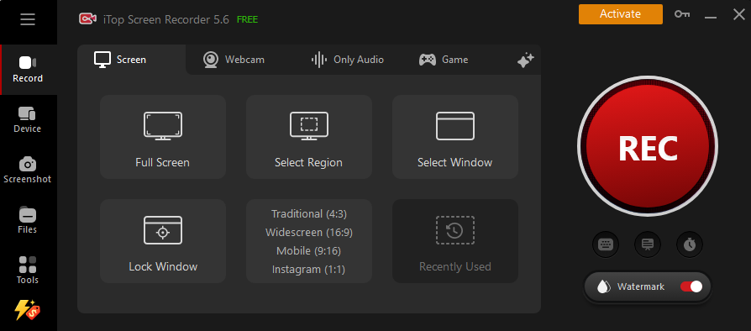The image size is (751, 331).
Task: Open the Device section in sidebar
Action: pos(28,120)
